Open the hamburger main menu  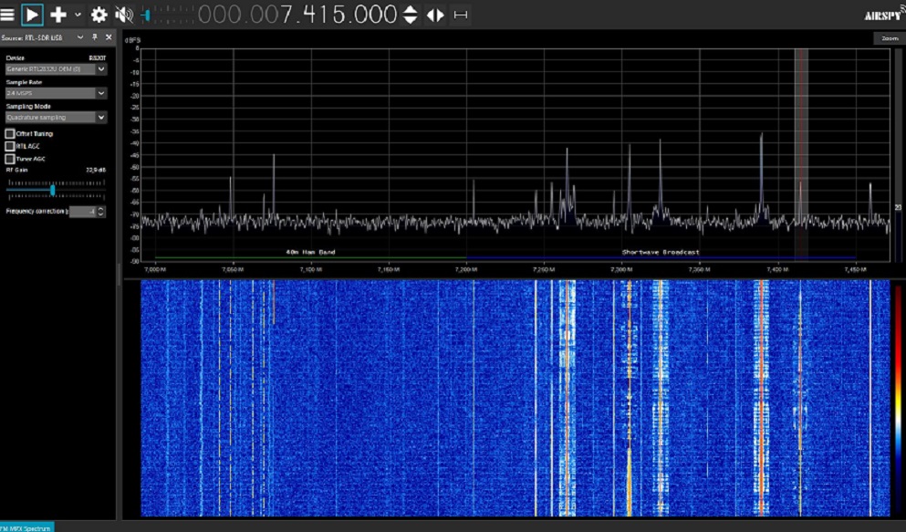point(8,15)
